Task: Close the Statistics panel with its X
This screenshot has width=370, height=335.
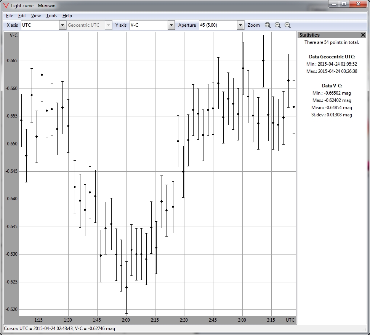Action: click(363, 35)
